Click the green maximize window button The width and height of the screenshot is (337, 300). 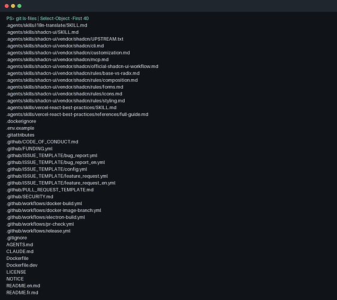(19, 6)
